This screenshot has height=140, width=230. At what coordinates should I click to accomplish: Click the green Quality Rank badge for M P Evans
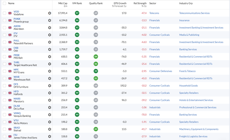coord(96,71)
